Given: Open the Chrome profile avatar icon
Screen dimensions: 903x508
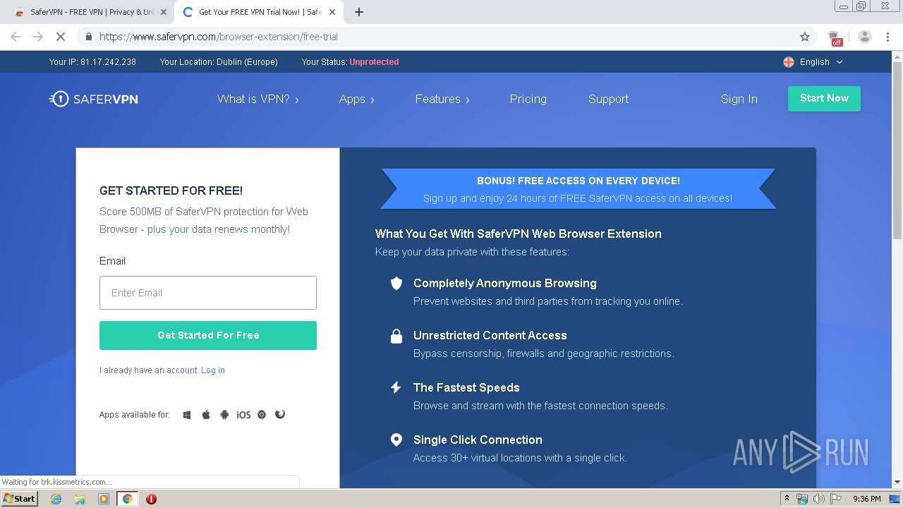Looking at the screenshot, I should (864, 37).
